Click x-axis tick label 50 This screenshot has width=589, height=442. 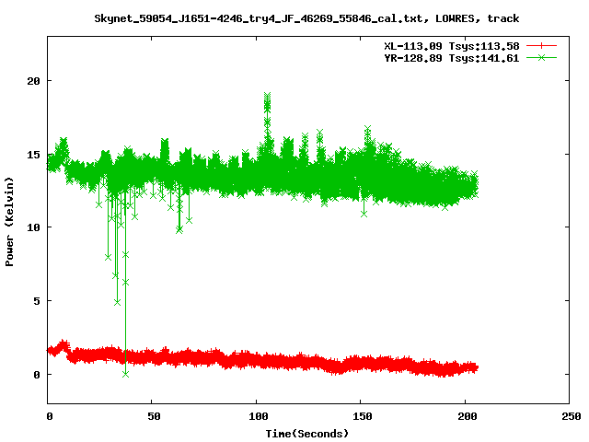pos(154,416)
